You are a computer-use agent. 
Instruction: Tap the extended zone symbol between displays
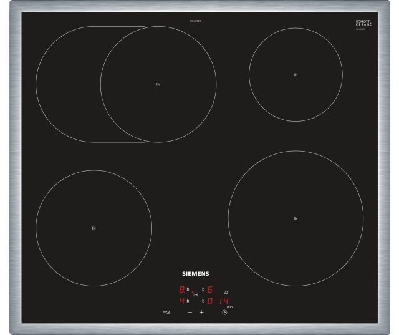[x=196, y=295]
